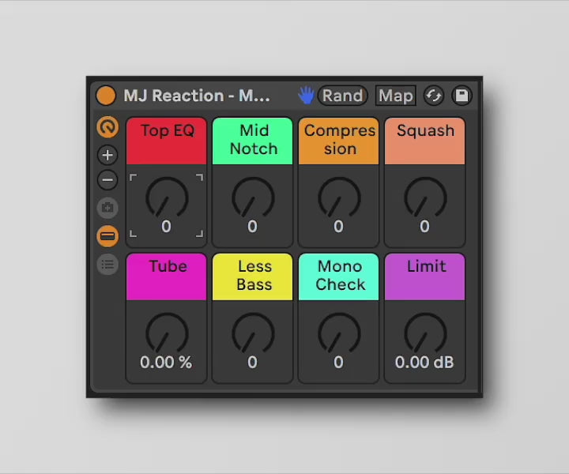Image resolution: width=569 pixels, height=474 pixels.
Task: Select the magenta Tube macro label
Action: point(167,276)
